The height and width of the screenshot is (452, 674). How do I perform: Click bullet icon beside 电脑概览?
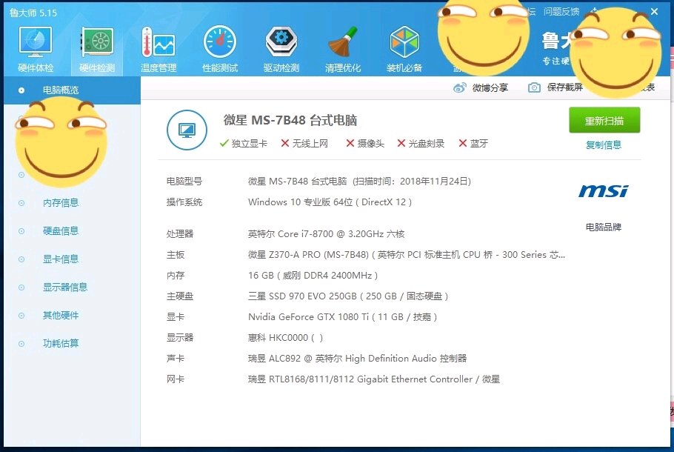tap(21, 90)
